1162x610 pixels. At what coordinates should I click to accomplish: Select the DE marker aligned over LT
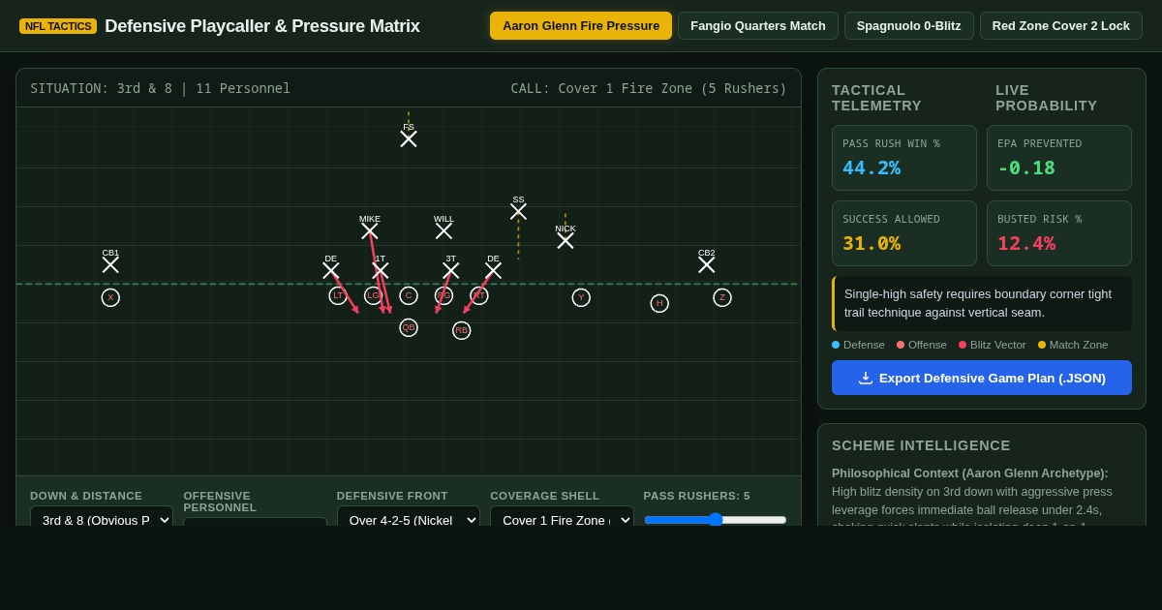[x=331, y=270]
